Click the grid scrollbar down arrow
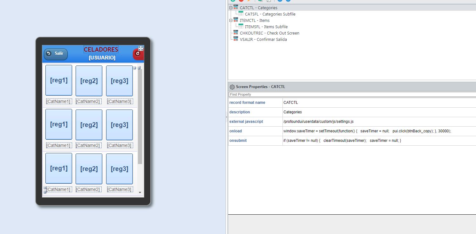The image size is (476, 234). click(140, 192)
